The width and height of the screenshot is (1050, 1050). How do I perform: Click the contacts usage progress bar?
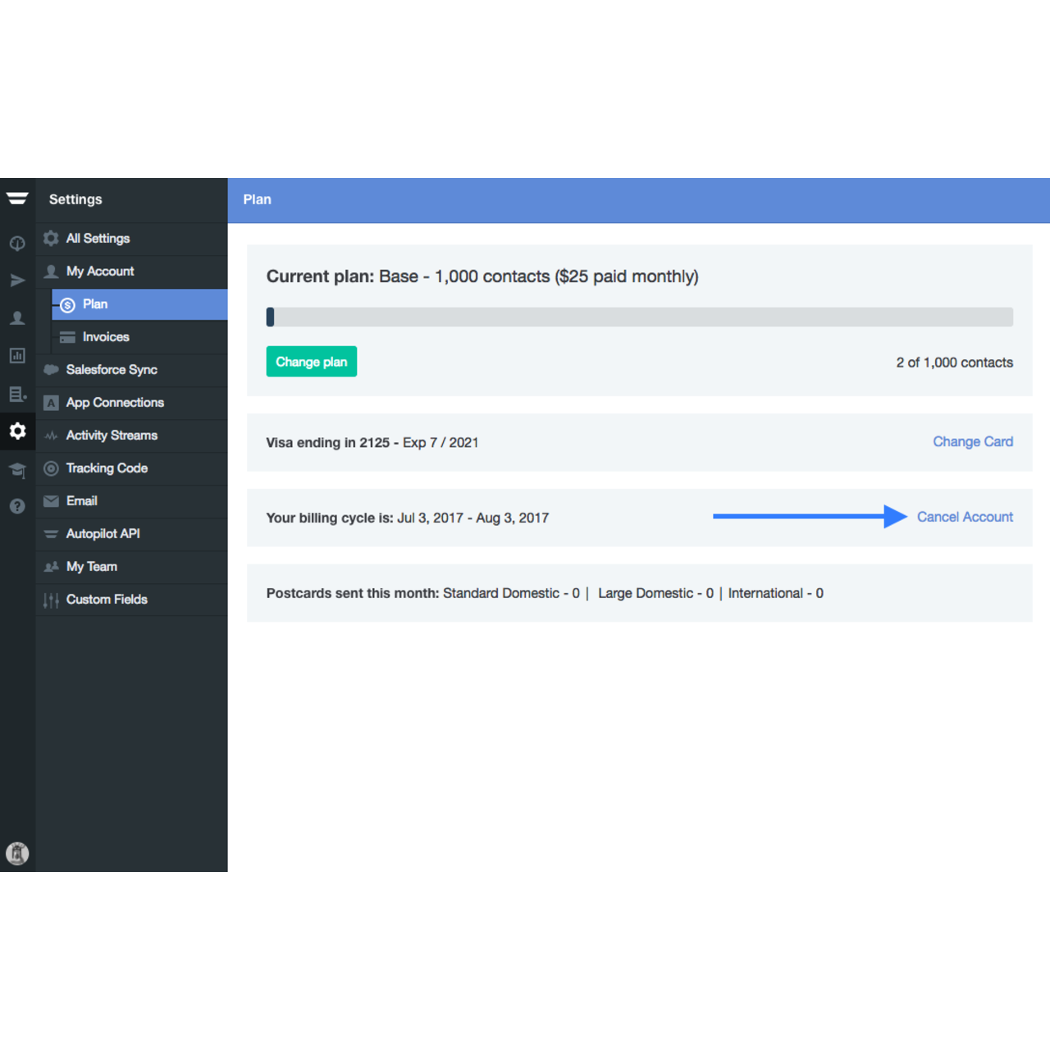(640, 317)
